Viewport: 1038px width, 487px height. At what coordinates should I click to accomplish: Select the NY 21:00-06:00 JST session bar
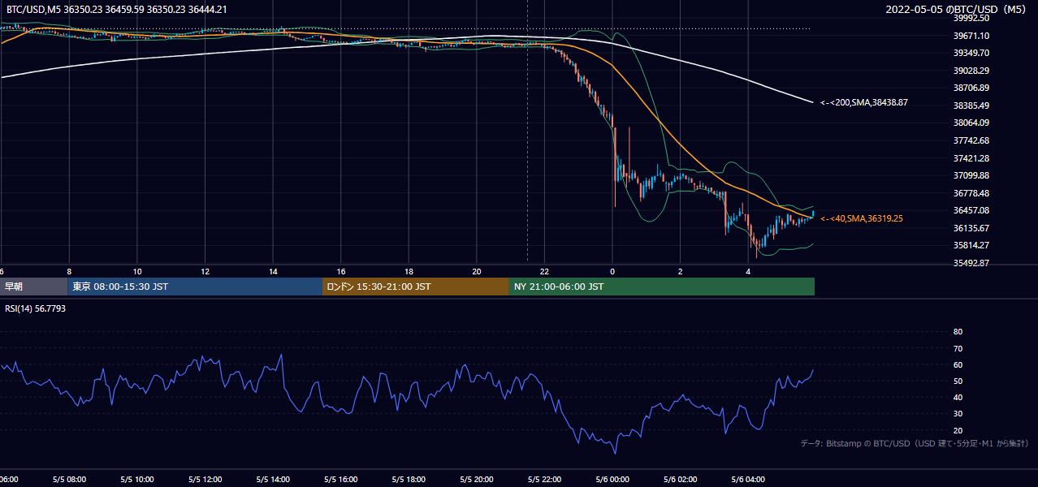662,287
